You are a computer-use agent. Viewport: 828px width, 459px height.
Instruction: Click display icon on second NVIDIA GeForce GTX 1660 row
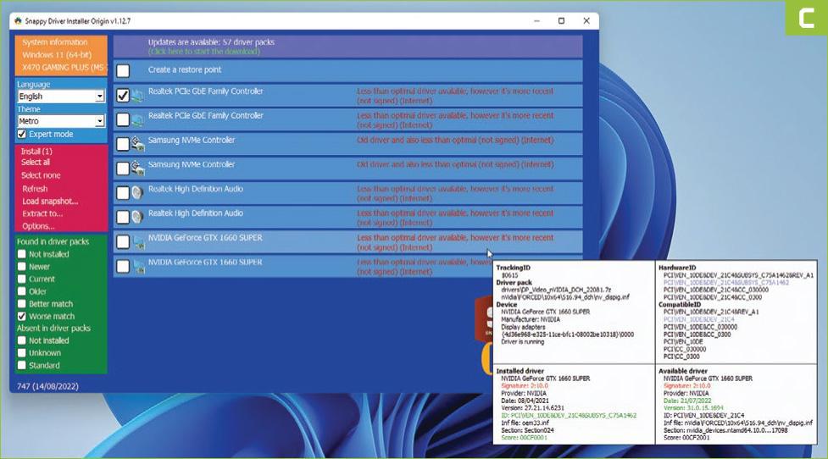tap(138, 267)
